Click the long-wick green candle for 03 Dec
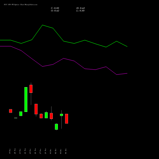159x159 pixels. click(x=61, y=115)
